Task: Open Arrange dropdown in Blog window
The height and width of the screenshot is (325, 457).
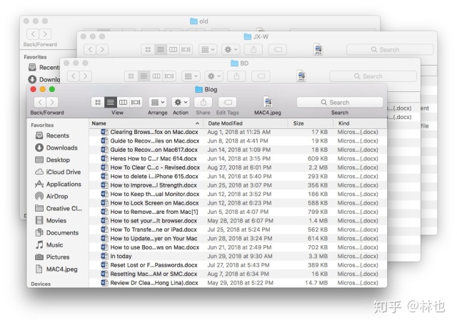Action: click(x=158, y=102)
